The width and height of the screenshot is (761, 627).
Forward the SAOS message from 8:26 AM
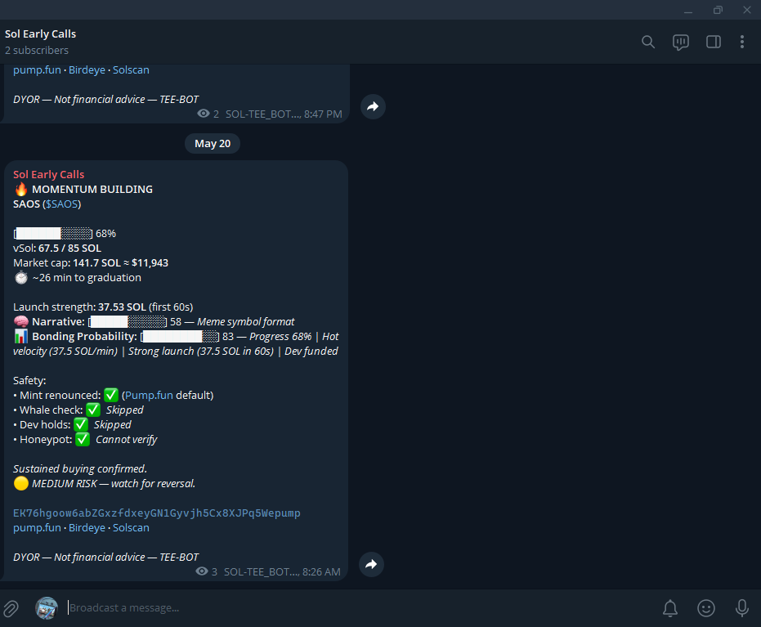pyautogui.click(x=371, y=564)
